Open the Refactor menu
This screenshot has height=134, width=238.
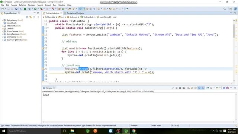[x=22, y=5]
